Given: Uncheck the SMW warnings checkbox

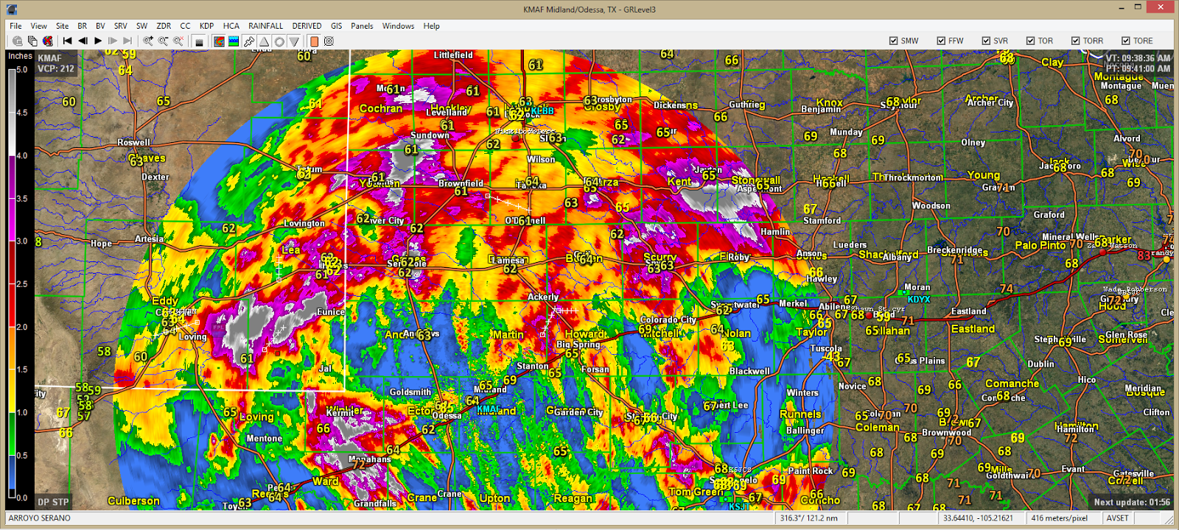Looking at the screenshot, I should (894, 41).
